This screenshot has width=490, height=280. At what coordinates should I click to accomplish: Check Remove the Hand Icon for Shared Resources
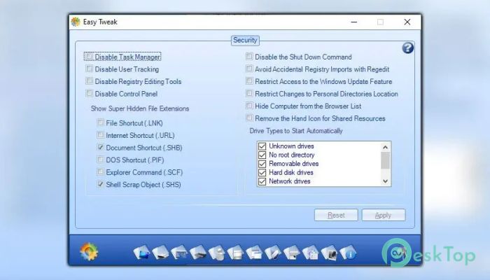pyautogui.click(x=249, y=118)
